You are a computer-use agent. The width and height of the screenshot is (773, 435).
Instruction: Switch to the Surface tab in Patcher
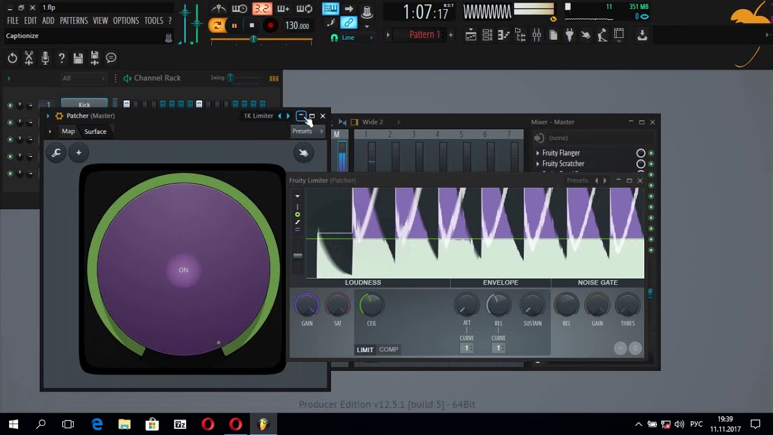[x=95, y=131]
